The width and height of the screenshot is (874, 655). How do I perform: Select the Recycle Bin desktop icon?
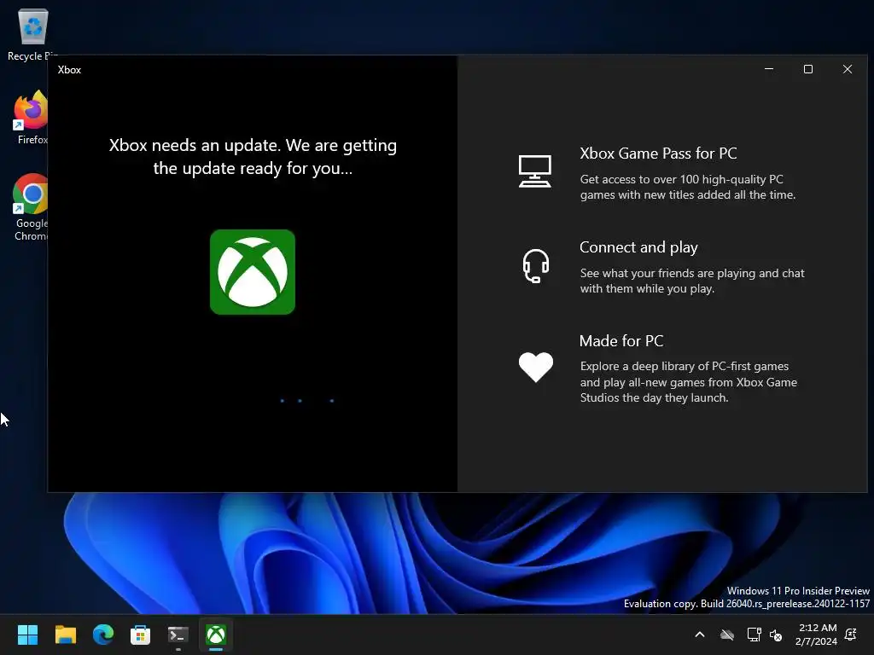[32, 34]
